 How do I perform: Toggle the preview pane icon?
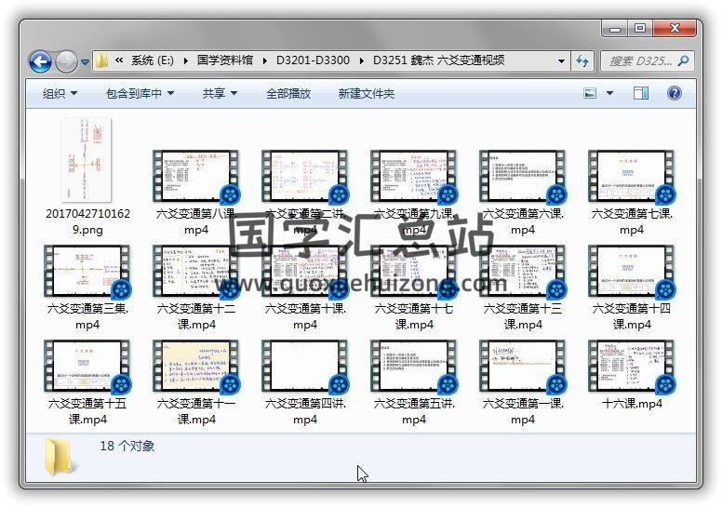640,93
